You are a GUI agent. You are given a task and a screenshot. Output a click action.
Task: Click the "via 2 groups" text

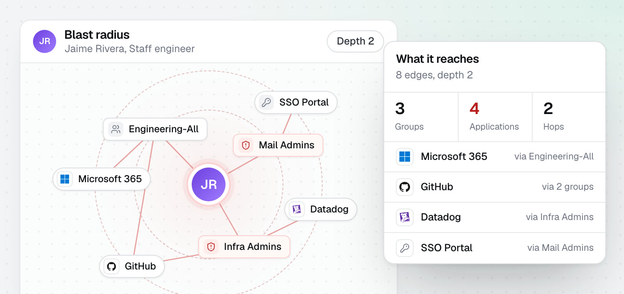tap(568, 187)
